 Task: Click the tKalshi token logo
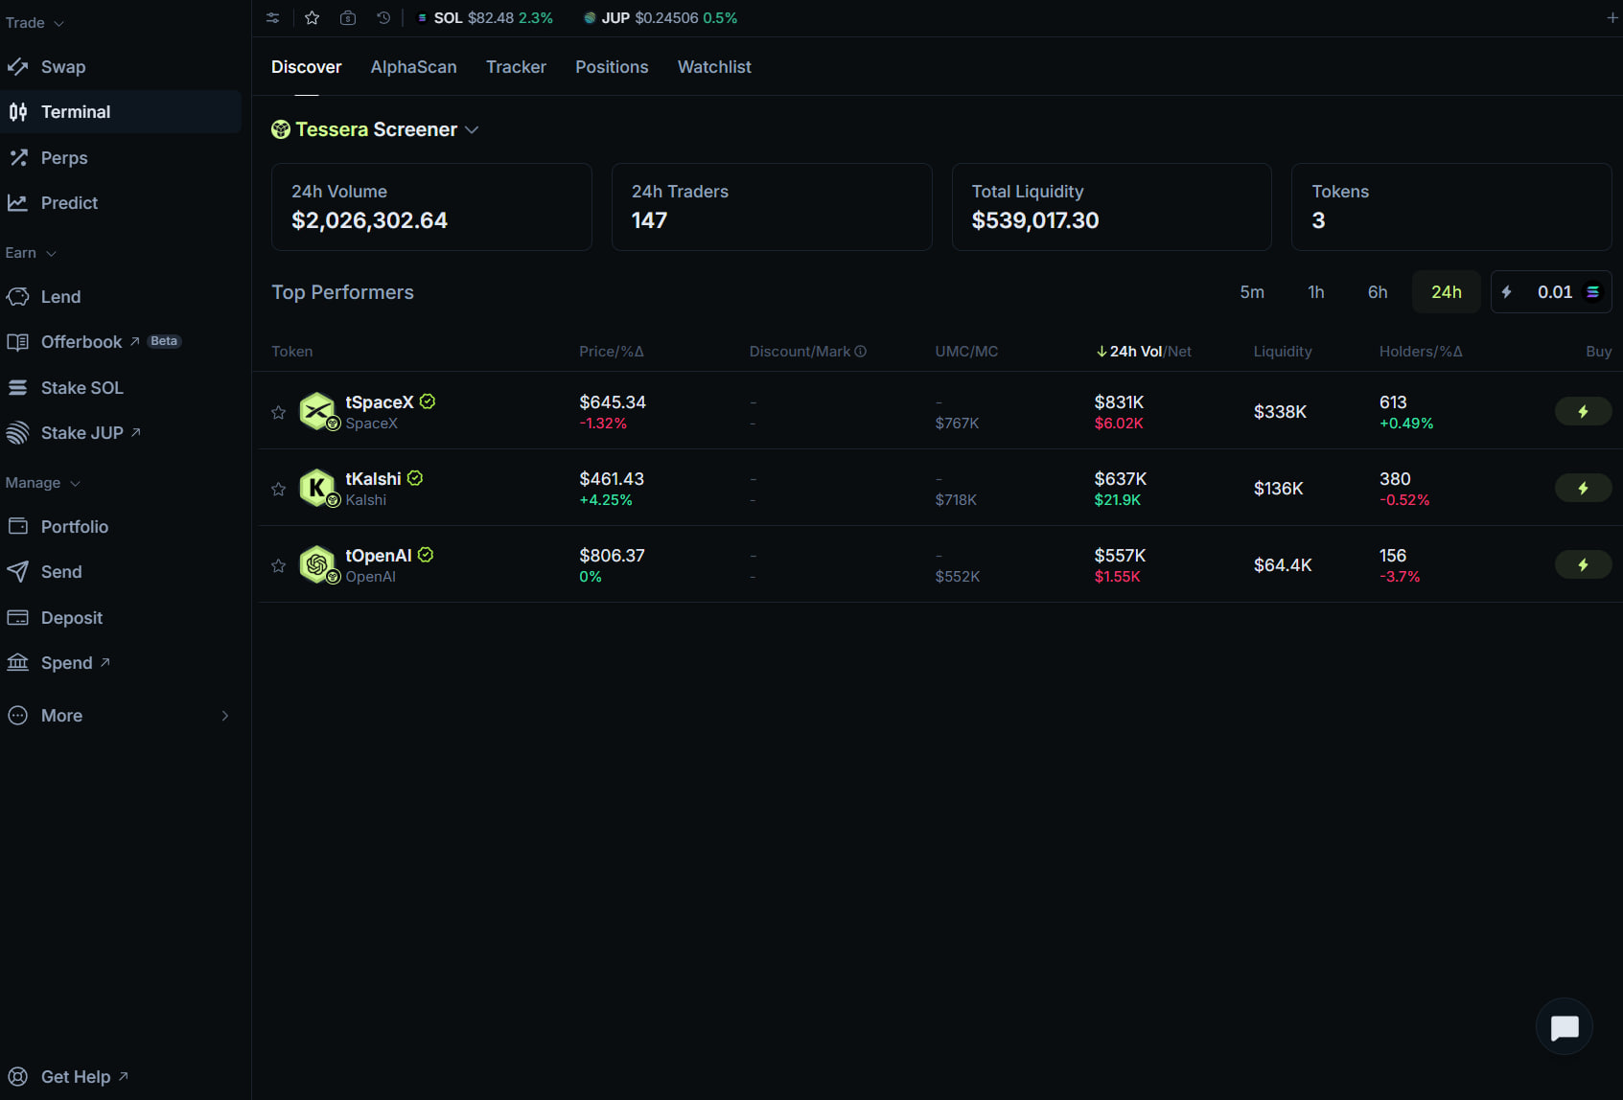point(317,488)
